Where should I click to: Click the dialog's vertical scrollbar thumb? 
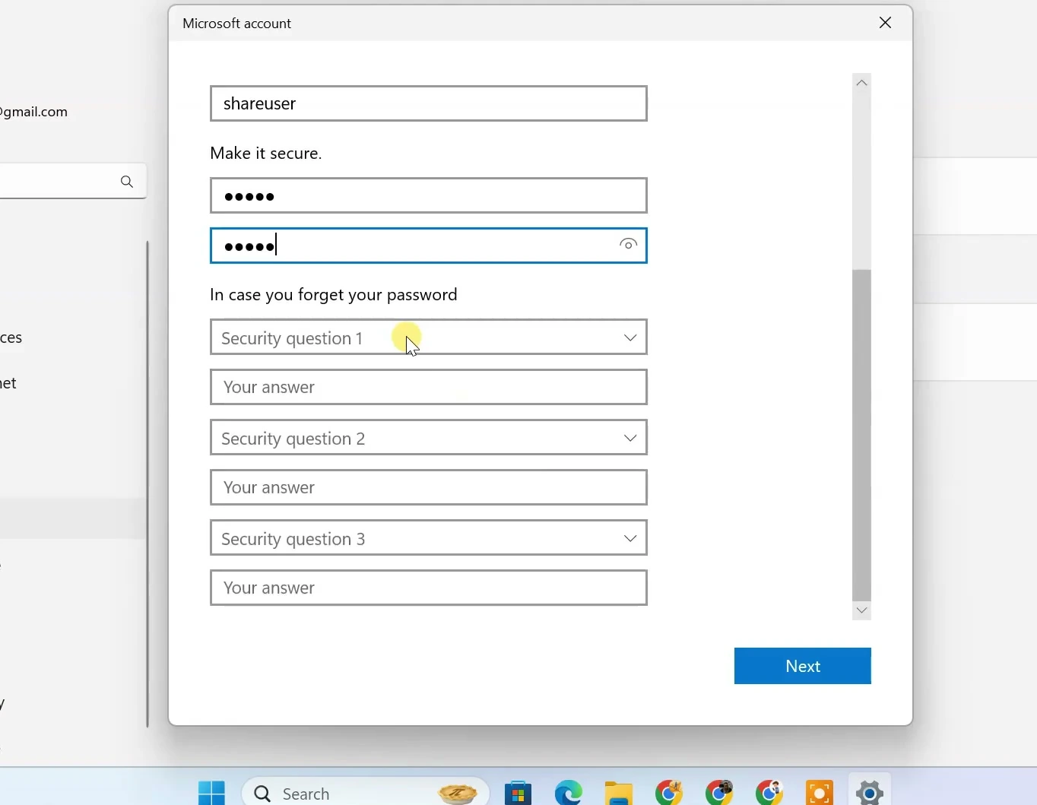[861, 435]
